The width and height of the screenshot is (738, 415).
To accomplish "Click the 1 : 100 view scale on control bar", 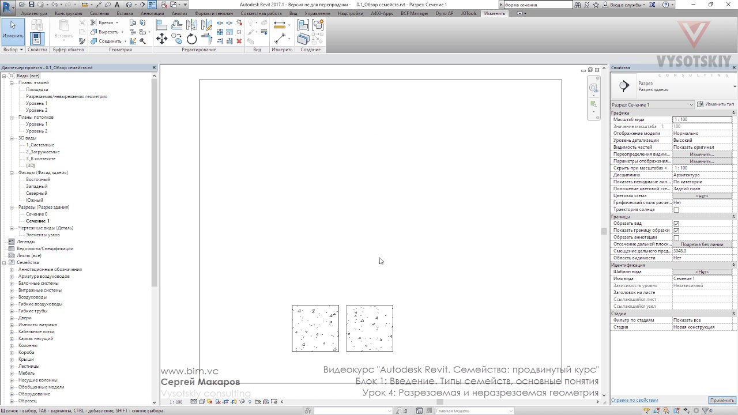I will coord(176,402).
